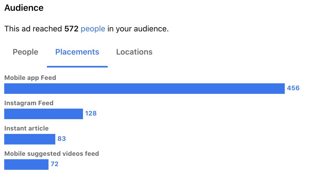This screenshot has width=314, height=174.
Task: Click the 83 value for Instant article
Action: 62,138
